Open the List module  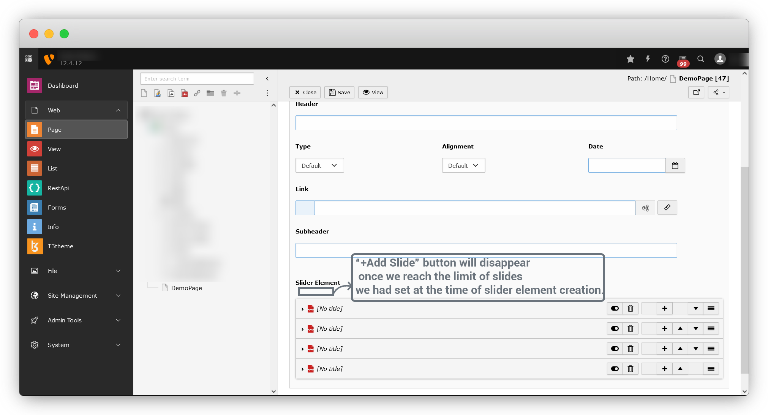click(52, 168)
